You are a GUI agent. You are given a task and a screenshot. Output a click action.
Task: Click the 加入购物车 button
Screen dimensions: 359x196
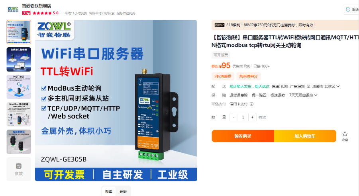tap(305, 136)
